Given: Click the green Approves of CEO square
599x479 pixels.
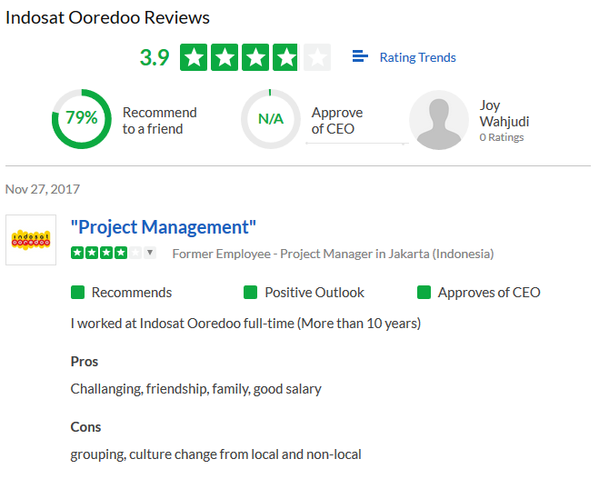Looking at the screenshot, I should 424,292.
